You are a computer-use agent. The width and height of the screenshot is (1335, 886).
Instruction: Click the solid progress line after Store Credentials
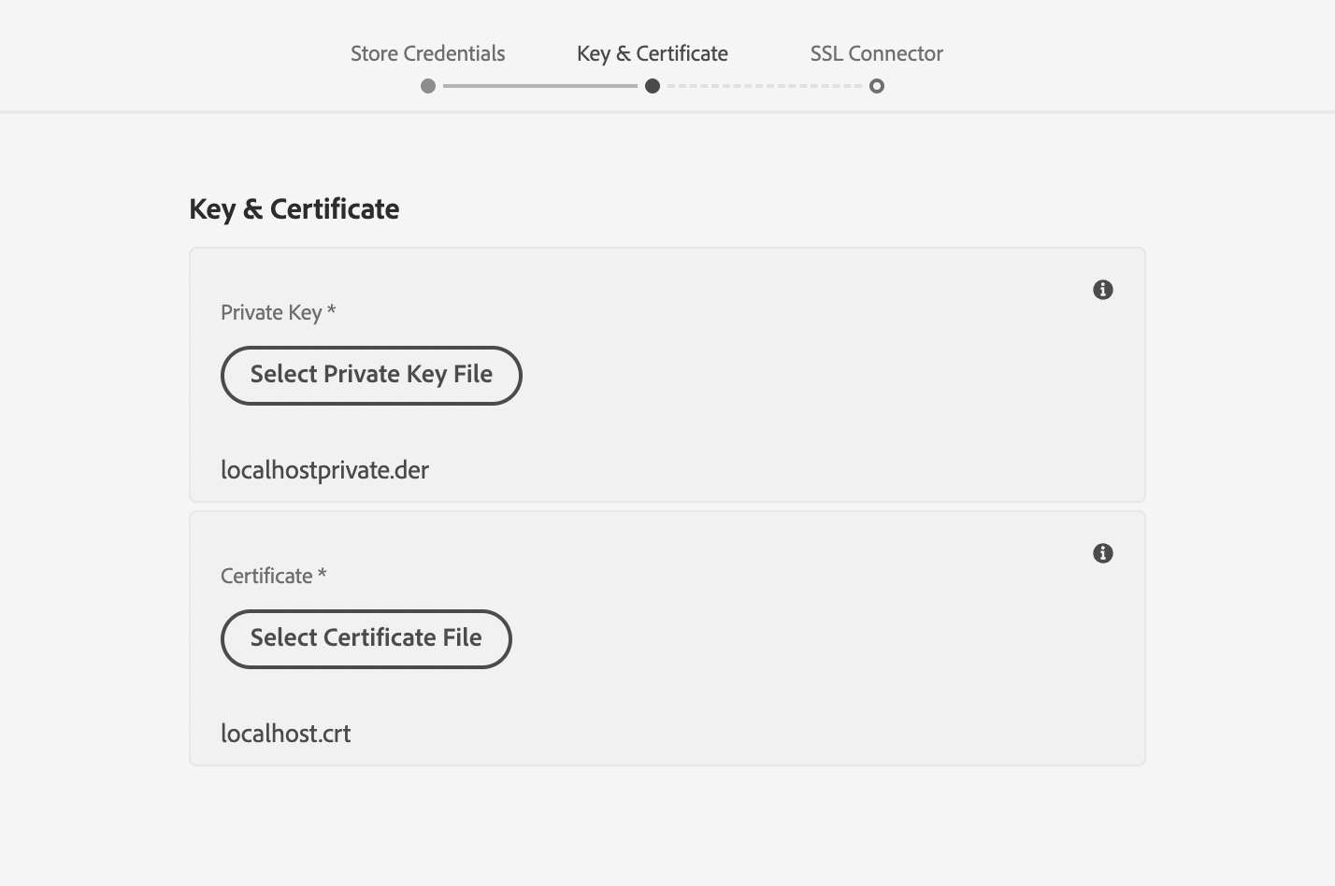click(x=540, y=86)
